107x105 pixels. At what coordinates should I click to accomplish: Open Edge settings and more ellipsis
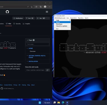click(49, 7)
